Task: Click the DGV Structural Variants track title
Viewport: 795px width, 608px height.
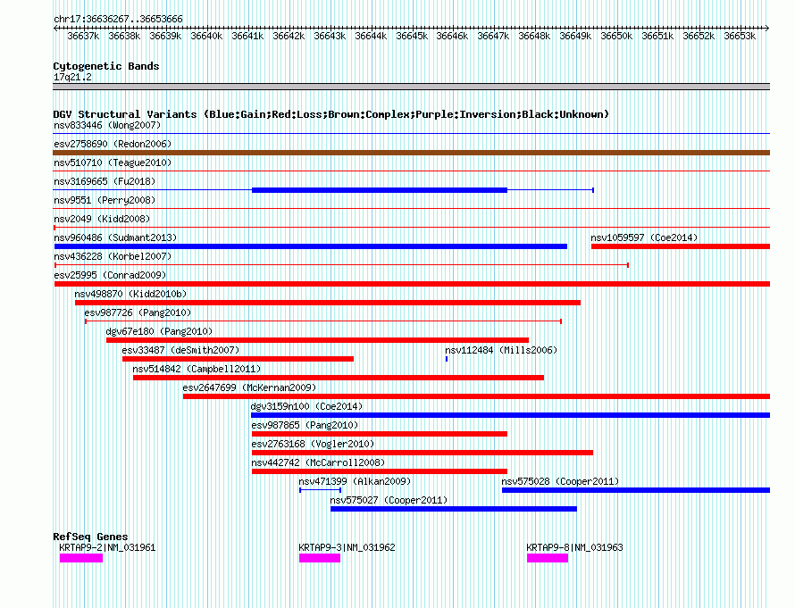Action: [331, 114]
